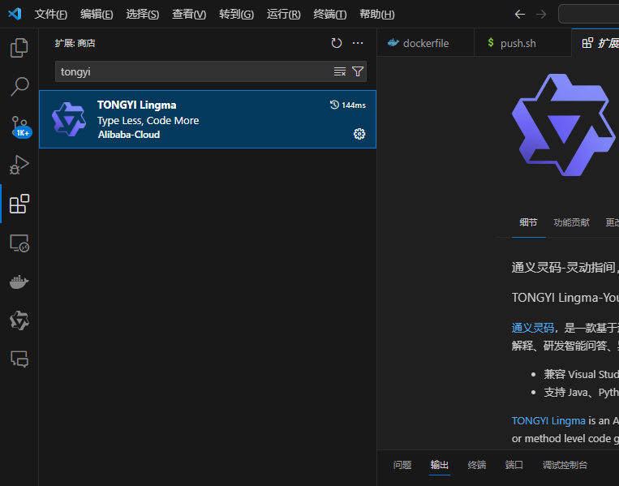Open the 运行(R) menu
The image size is (619, 486).
[x=283, y=15]
